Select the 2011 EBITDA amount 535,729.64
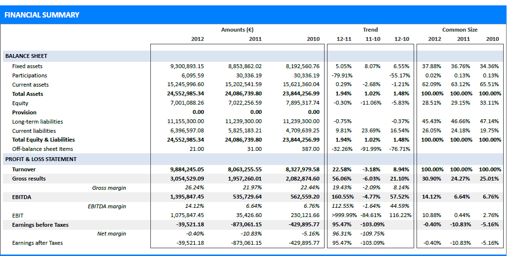Image resolution: width=509 pixels, height=256 pixels. coord(245,197)
